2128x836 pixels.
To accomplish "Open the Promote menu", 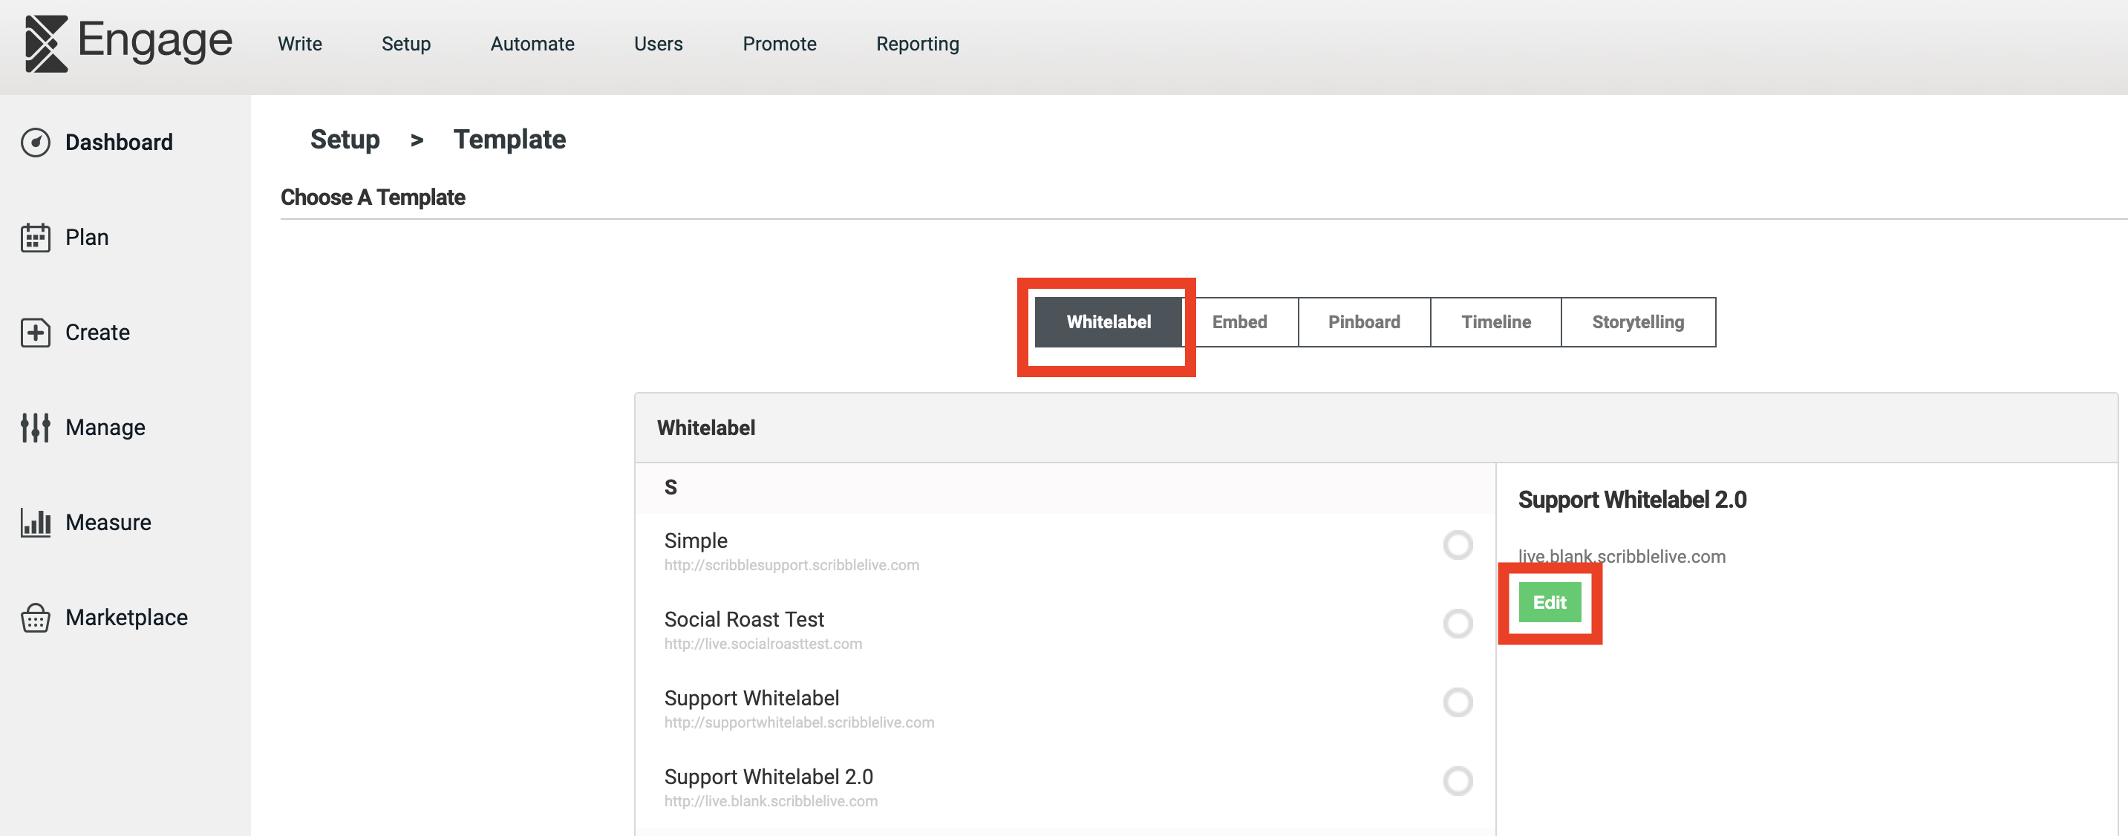I will (779, 44).
